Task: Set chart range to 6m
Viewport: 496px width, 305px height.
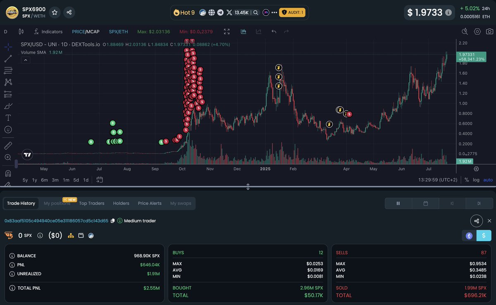Action: (44, 180)
